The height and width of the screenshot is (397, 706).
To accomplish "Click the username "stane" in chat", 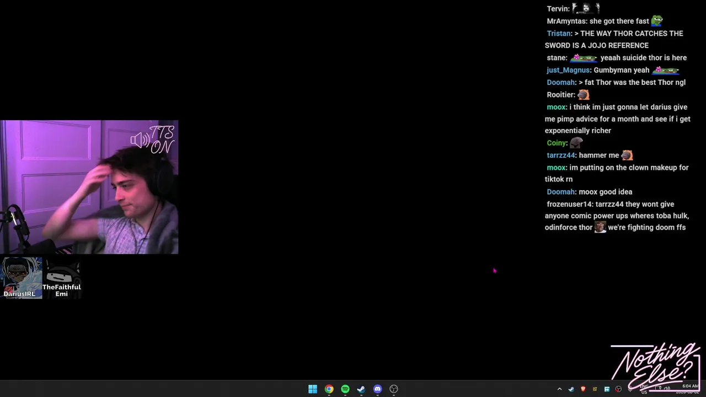I will [556, 57].
